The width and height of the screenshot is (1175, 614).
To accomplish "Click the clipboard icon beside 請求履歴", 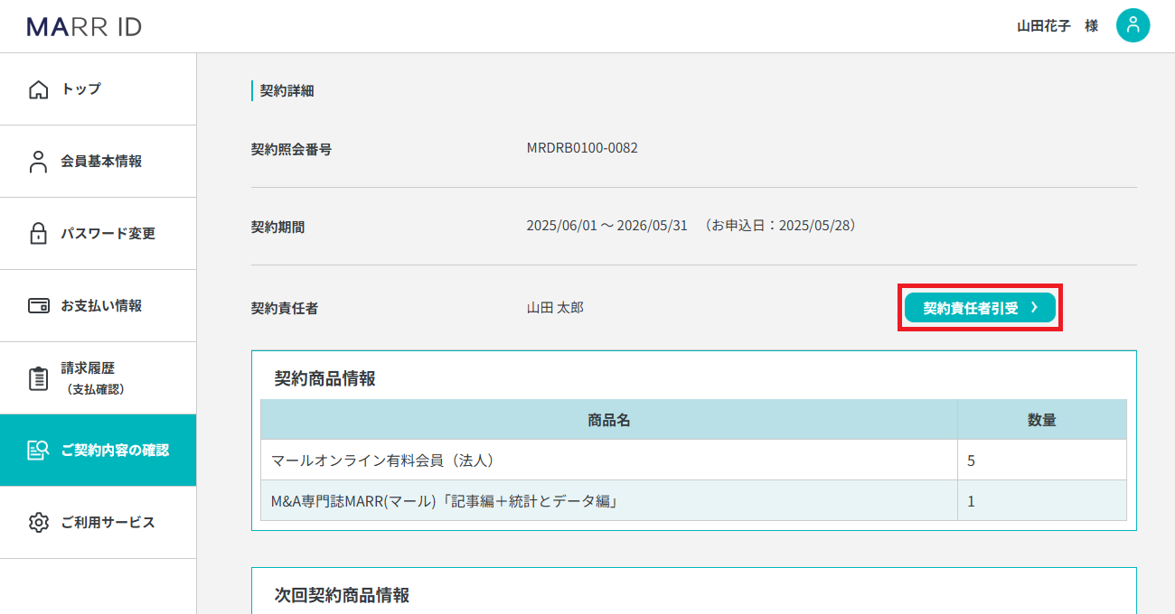I will pyautogui.click(x=38, y=378).
